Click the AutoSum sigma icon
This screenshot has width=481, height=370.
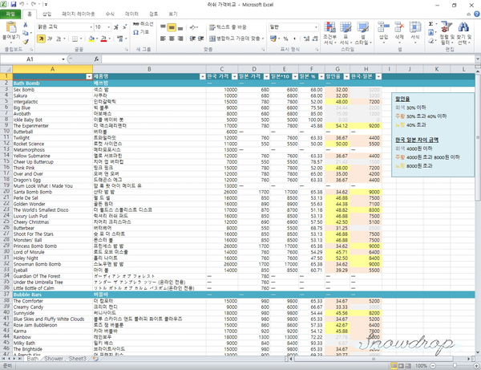pyautogui.click(x=431, y=24)
